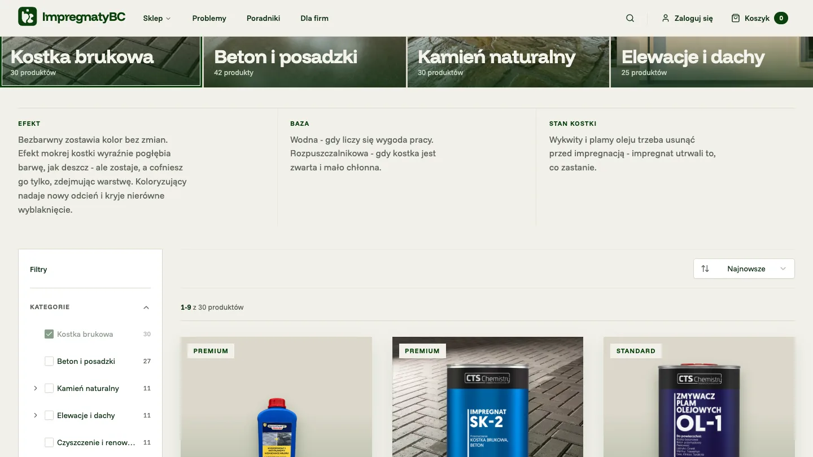This screenshot has height=457, width=813.
Task: Open the Najnowsze sorting dropdown
Action: [x=744, y=269]
